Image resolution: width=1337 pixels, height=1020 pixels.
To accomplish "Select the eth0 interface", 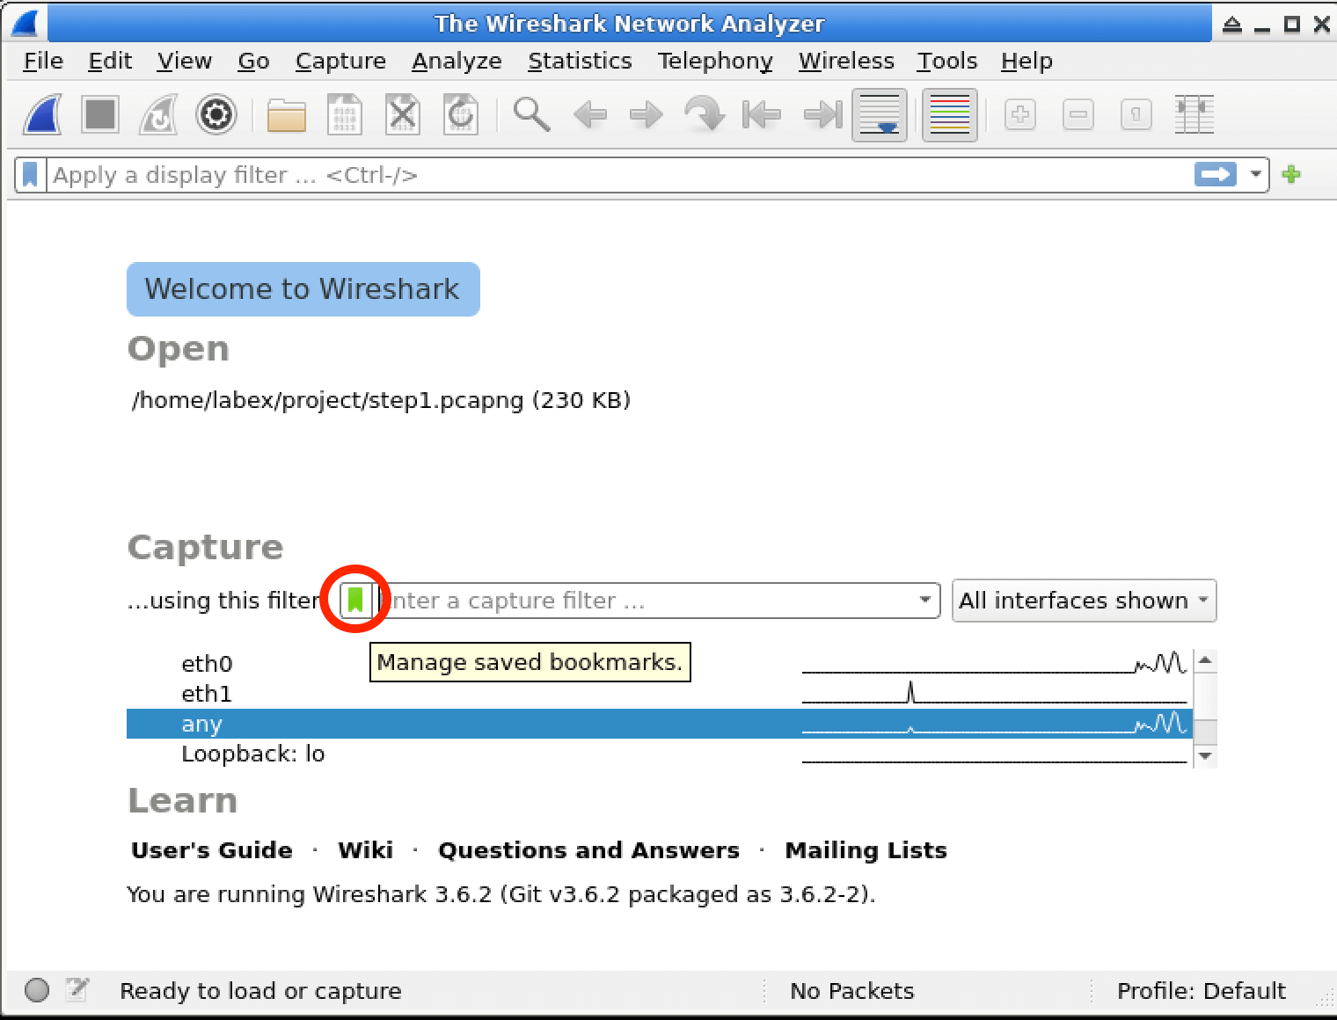I will (x=207, y=664).
